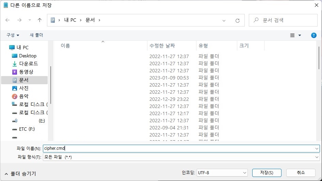322x181 pixels.
Task: Click the 문서 검색 search field
Action: (x=283, y=20)
